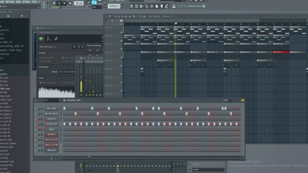Toggle the graph editor icon in Channel rack
Screen dimensions: 308x173
(x=243, y=100)
